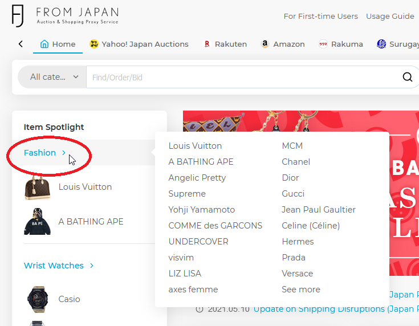
Task: Switch to the Home tab
Action: pyautogui.click(x=58, y=44)
